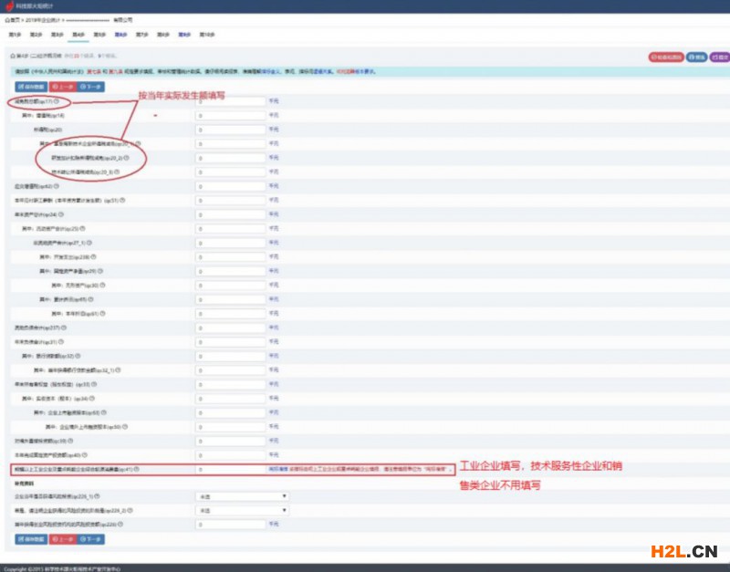Switch to the 第1步 tab
730x572 pixels.
[x=15, y=34]
